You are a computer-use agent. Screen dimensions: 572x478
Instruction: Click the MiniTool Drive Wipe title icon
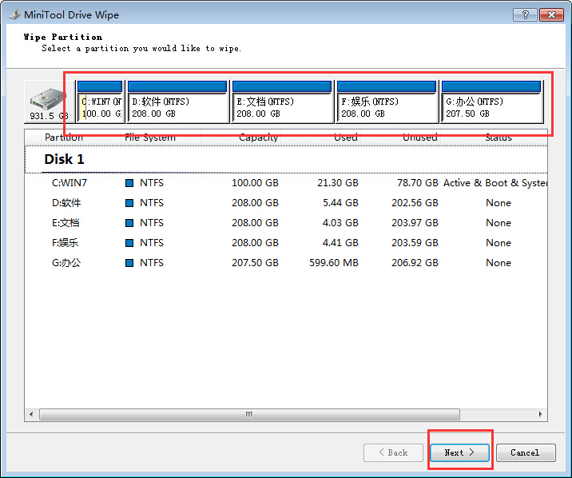tap(14, 15)
